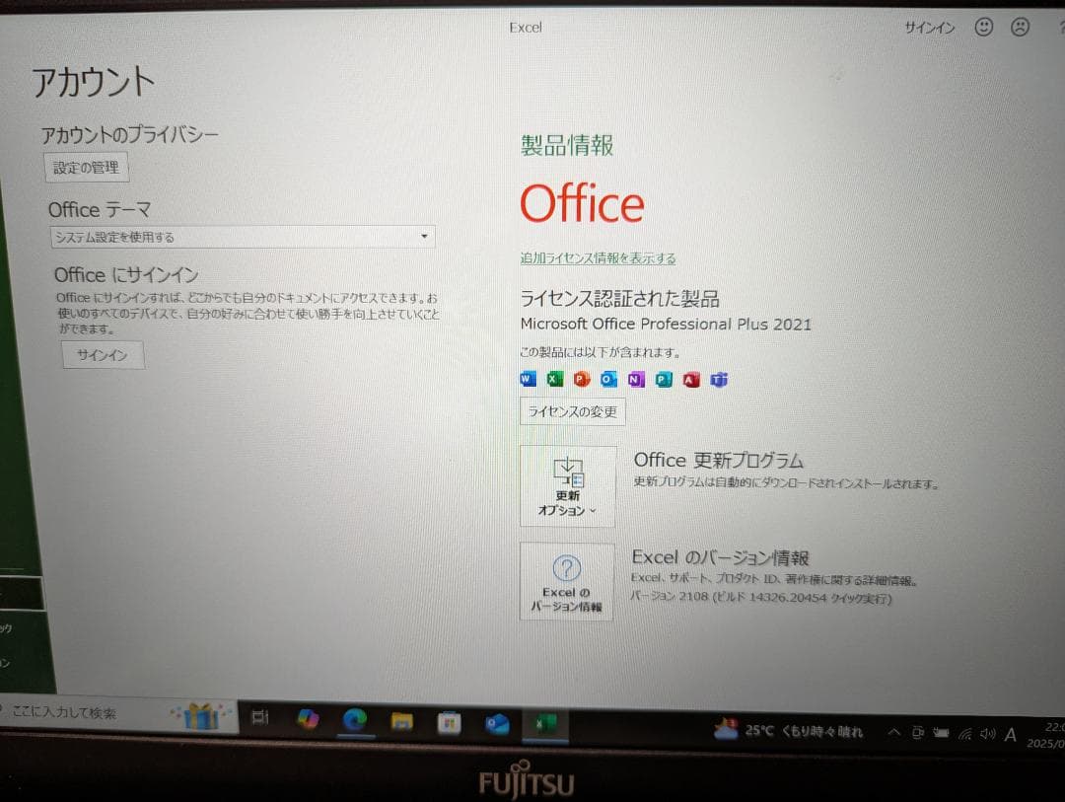This screenshot has height=802, width=1065.
Task: Click the gift box icon in search bar
Action: (201, 715)
